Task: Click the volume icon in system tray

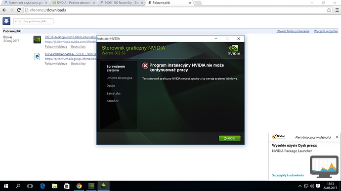Action: (x=312, y=186)
